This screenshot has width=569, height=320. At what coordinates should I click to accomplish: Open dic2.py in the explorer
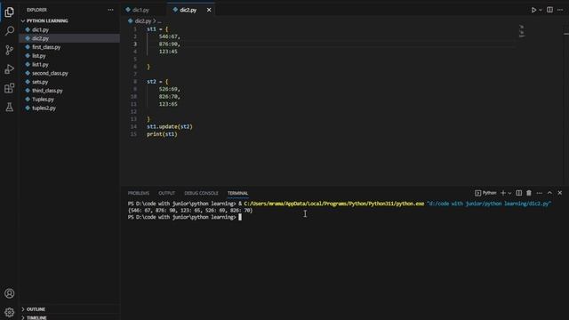(x=40, y=38)
